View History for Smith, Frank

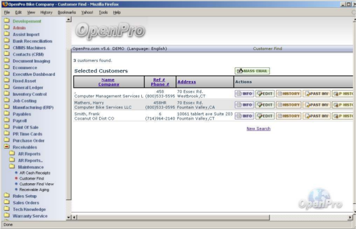pyautogui.click(x=288, y=116)
